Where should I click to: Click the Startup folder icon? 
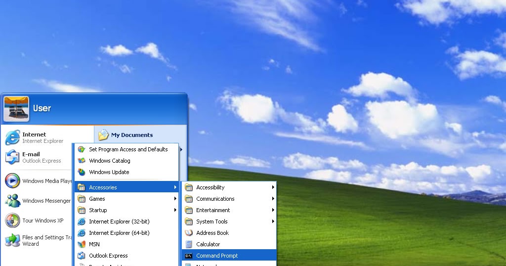pyautogui.click(x=82, y=210)
